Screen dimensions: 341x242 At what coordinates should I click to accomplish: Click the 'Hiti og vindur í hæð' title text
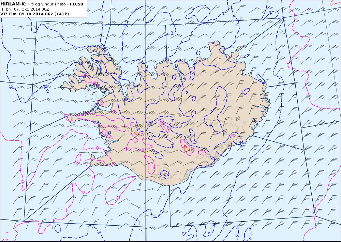[x=46, y=4]
